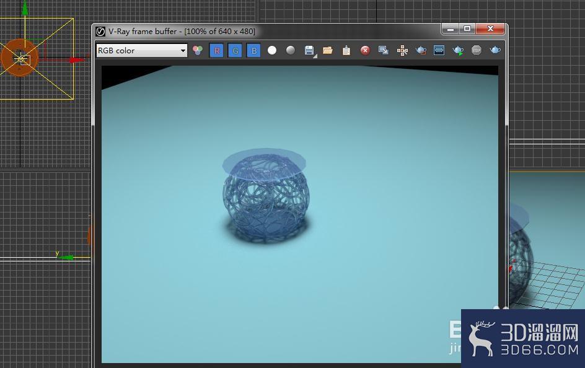Load an image into the frame buffer
585x368 pixels.
(327, 50)
